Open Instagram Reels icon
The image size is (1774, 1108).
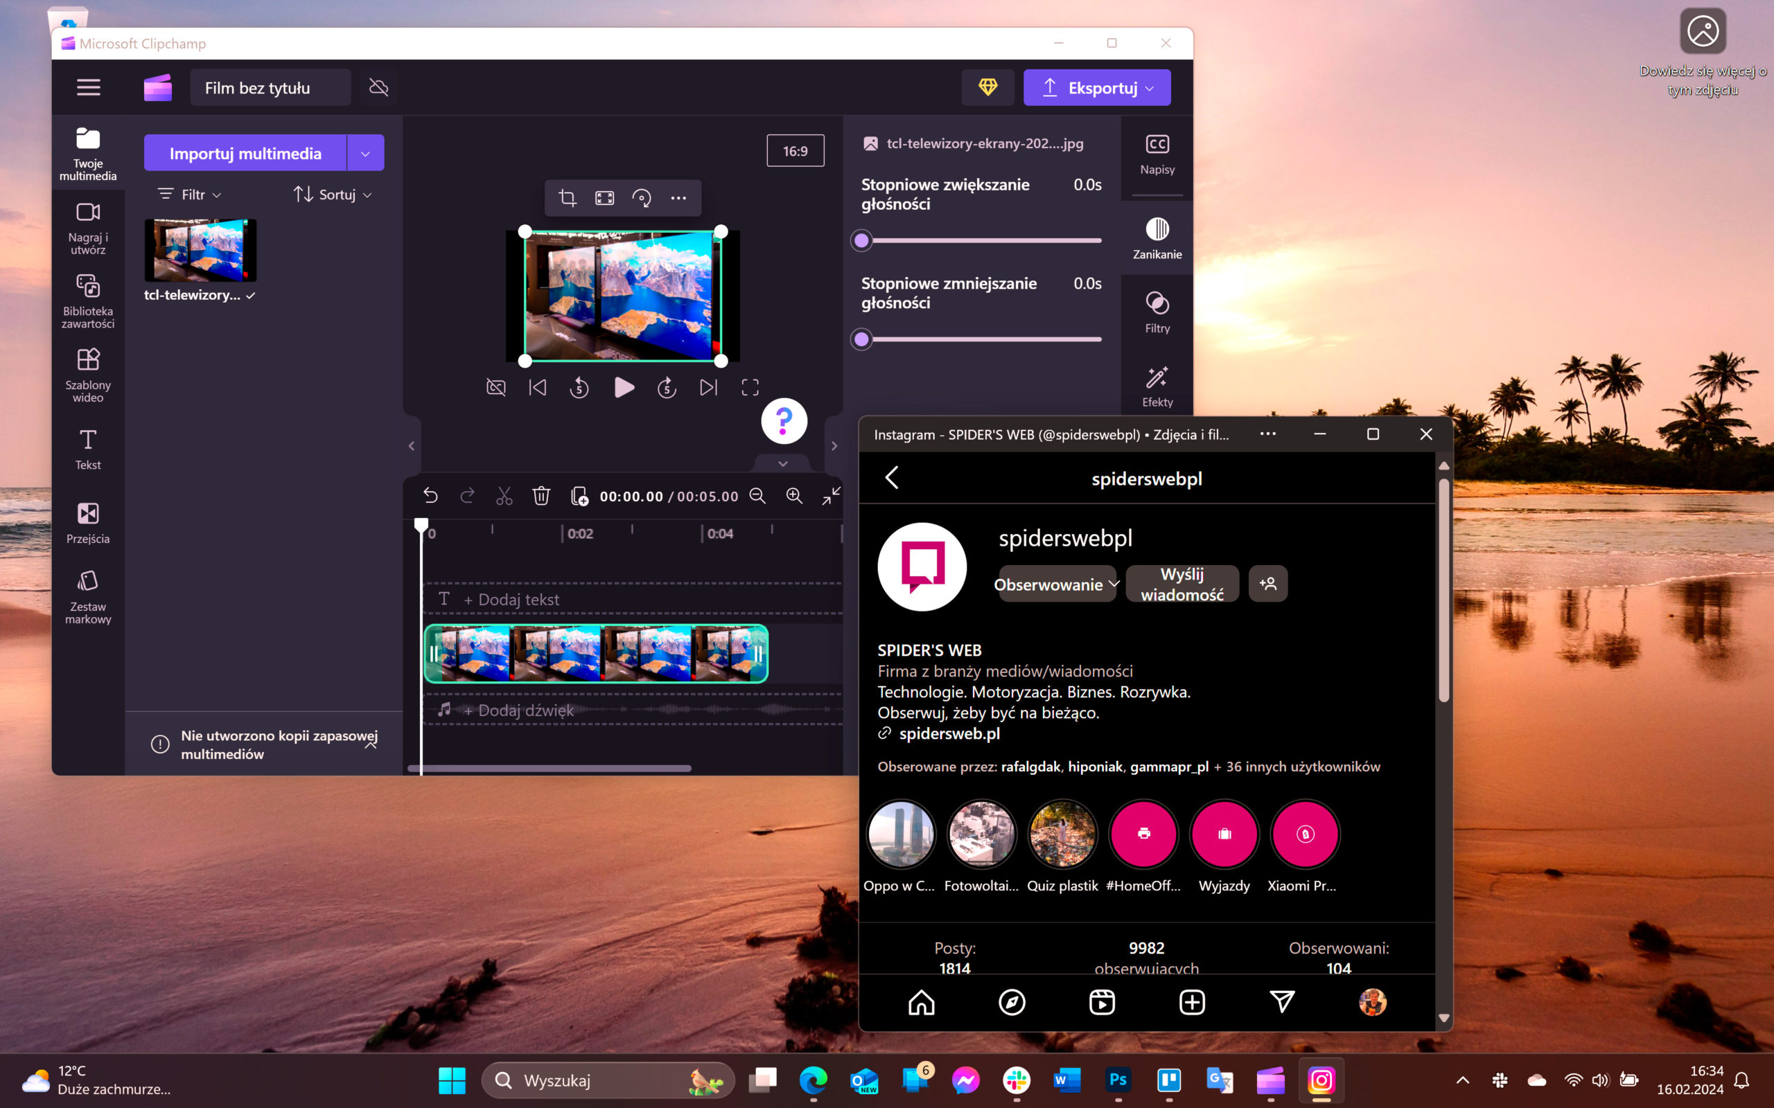[x=1102, y=1002]
